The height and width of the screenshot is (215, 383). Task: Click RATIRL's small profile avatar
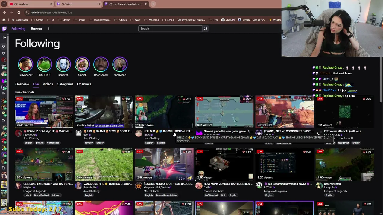point(259,186)
